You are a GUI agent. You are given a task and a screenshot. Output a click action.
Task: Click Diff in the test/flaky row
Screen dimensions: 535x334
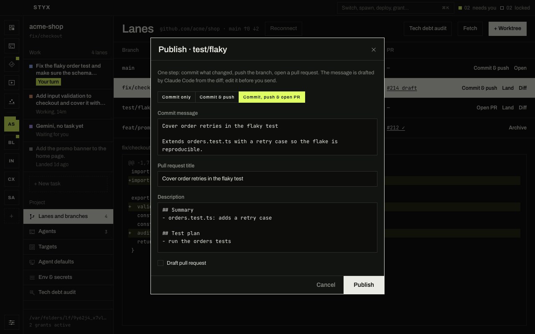click(523, 108)
